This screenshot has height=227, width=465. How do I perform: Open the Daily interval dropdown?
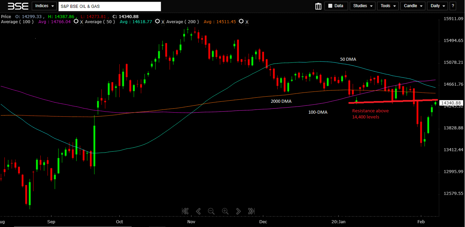[438, 6]
